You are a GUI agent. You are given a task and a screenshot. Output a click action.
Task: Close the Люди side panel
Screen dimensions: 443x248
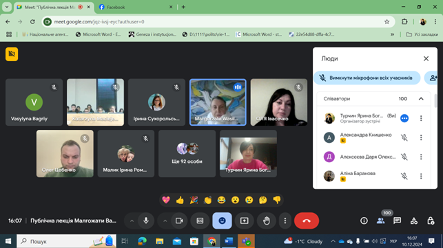426,58
